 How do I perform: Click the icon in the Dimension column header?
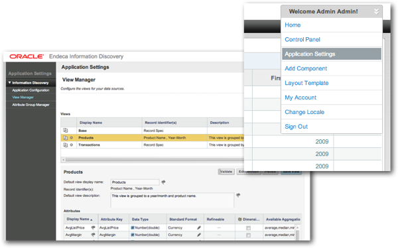[240, 219]
